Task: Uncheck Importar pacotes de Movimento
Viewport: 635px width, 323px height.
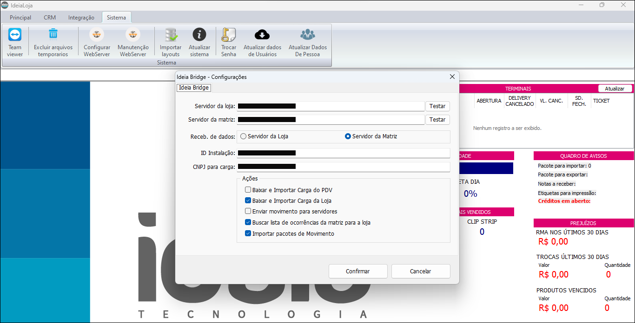Action: [x=248, y=233]
